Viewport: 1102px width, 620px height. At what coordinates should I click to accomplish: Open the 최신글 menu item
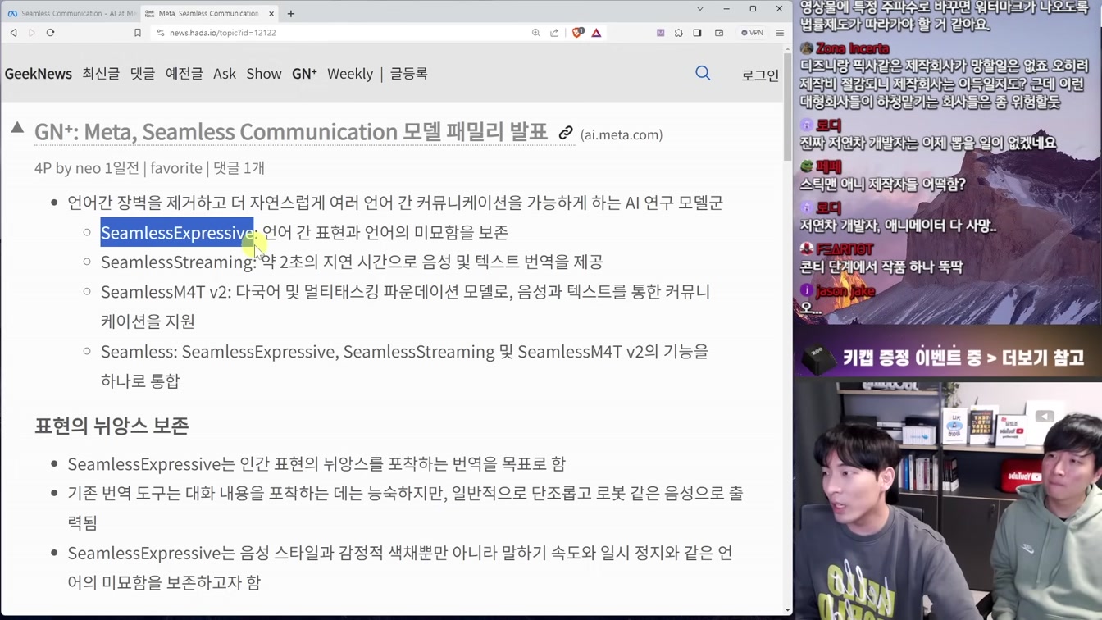[101, 74]
